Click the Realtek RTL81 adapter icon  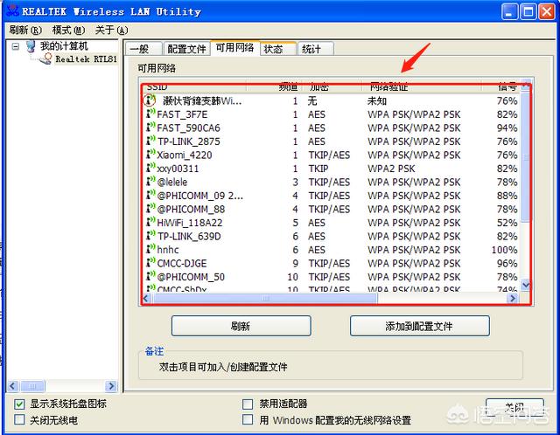click(45, 59)
